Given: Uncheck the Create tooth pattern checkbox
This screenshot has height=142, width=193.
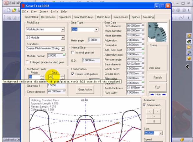Looking at the screenshot, I should tap(73, 74).
